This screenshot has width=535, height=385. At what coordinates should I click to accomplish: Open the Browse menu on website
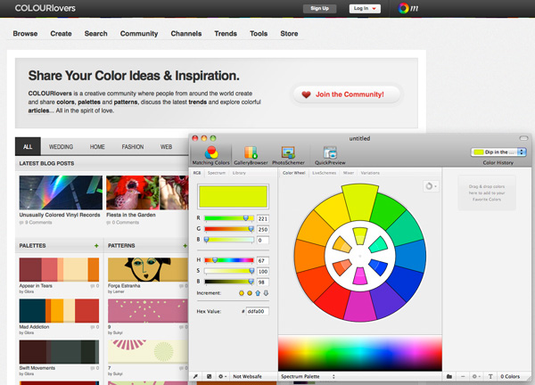[x=25, y=33]
